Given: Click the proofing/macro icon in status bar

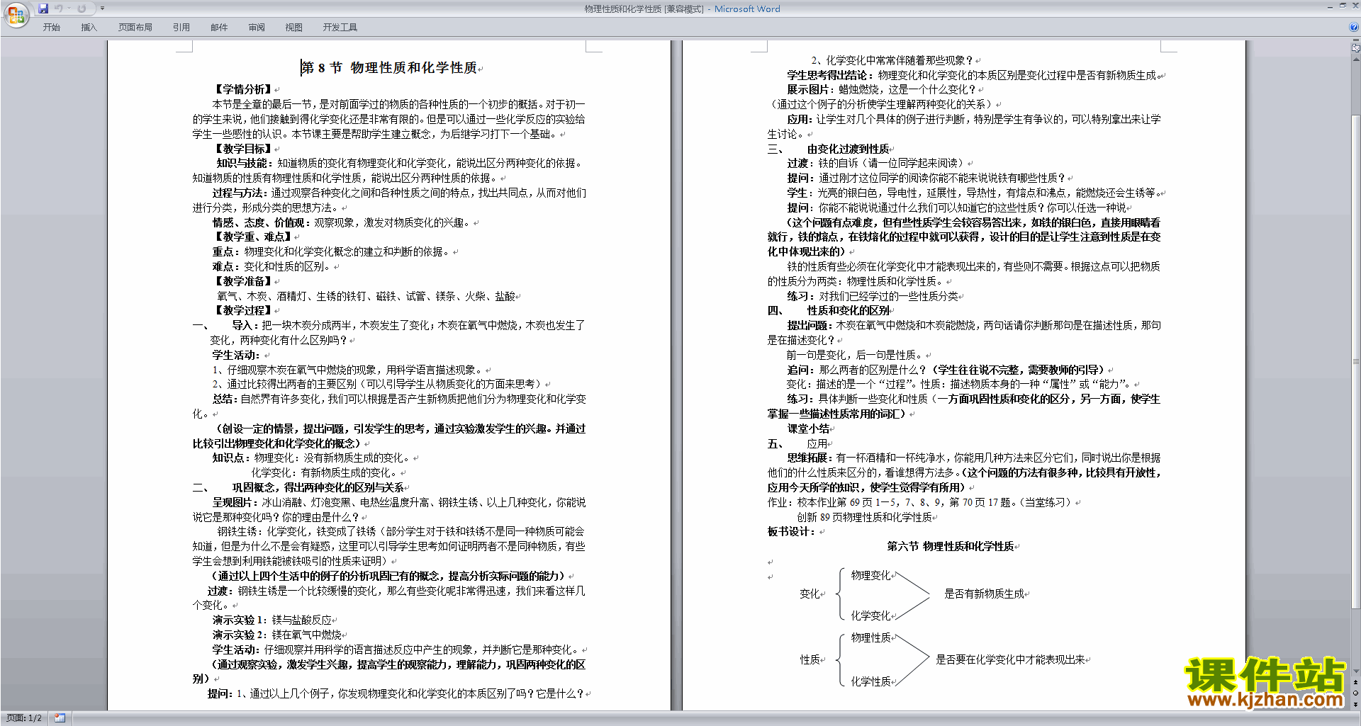Looking at the screenshot, I should pyautogui.click(x=60, y=718).
